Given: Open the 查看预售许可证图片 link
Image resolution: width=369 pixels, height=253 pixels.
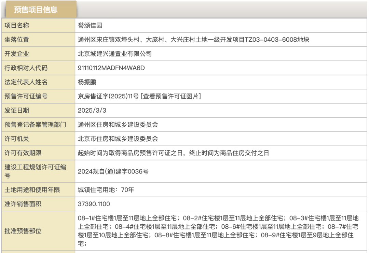Looking at the screenshot, I should pyautogui.click(x=170, y=96).
